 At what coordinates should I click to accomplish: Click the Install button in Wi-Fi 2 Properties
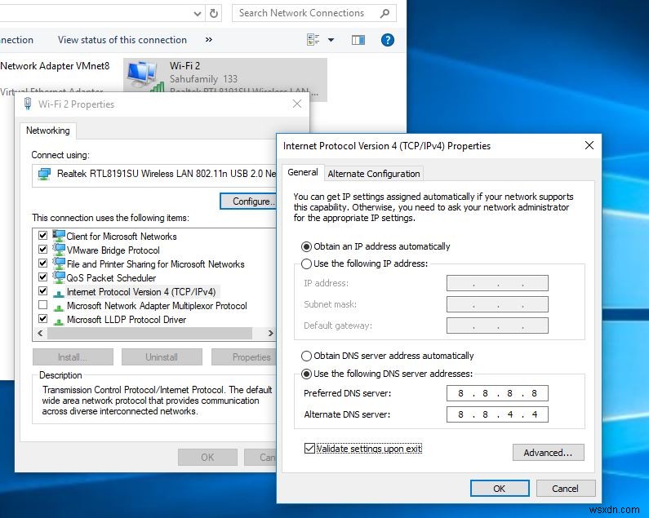pos(73,357)
